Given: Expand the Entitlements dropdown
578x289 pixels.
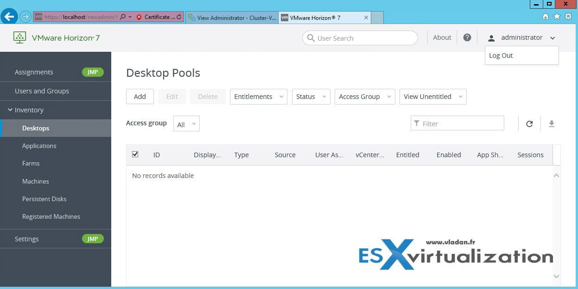Looking at the screenshot, I should 259,97.
